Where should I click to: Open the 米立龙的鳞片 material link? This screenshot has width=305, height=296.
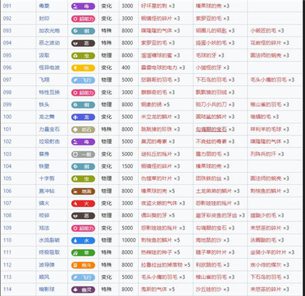pos(157,117)
